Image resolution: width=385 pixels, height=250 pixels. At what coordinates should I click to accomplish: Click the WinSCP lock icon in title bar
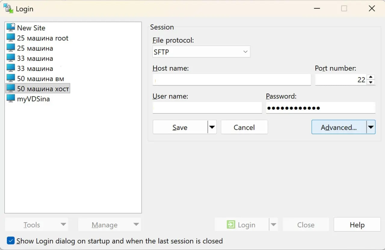click(8, 8)
